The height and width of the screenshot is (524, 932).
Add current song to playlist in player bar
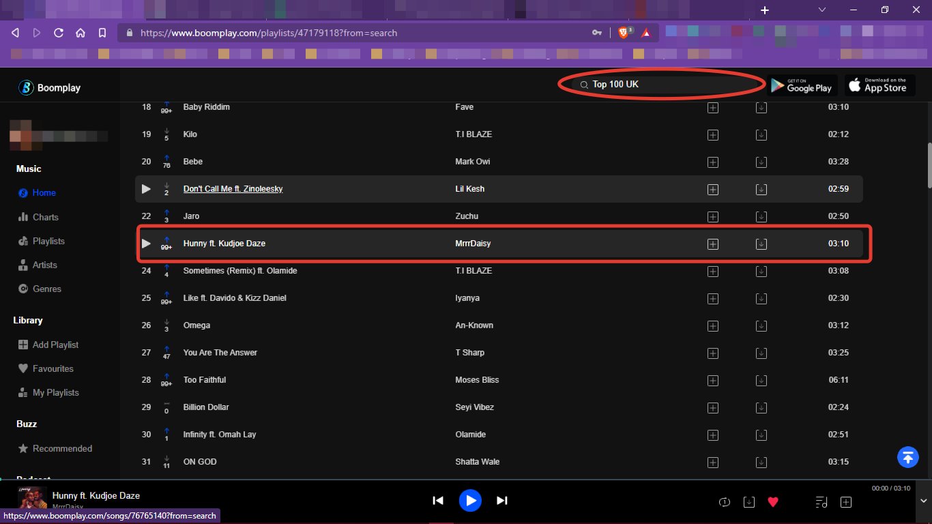(846, 502)
